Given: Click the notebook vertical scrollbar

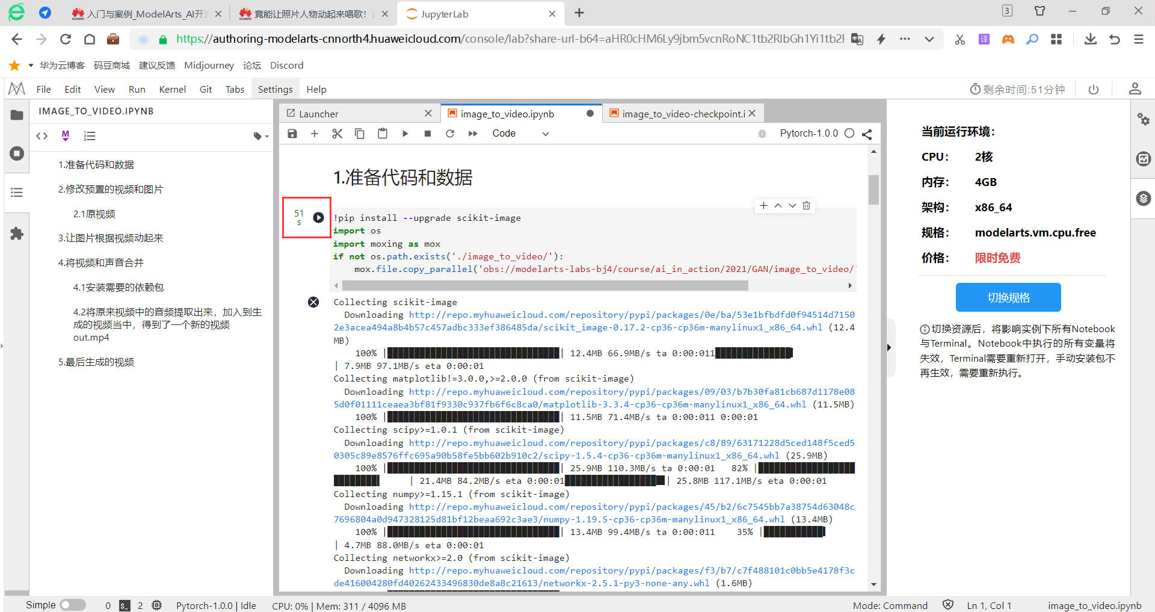Looking at the screenshot, I should (x=873, y=190).
